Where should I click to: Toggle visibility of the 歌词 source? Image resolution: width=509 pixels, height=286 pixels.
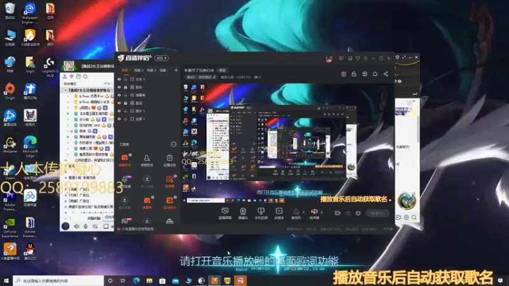(119, 103)
